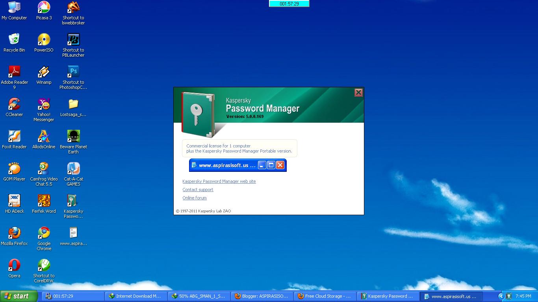
Task: Click the Contact support link
Action: click(x=198, y=190)
